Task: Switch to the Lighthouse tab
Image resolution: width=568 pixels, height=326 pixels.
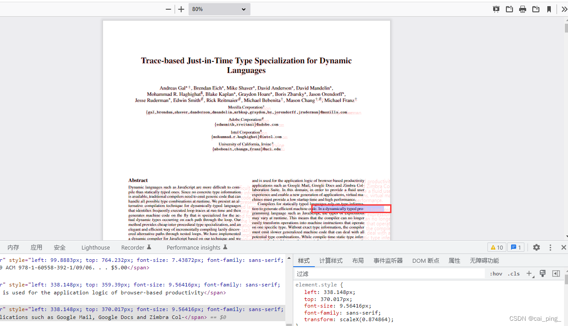Action: click(96, 247)
